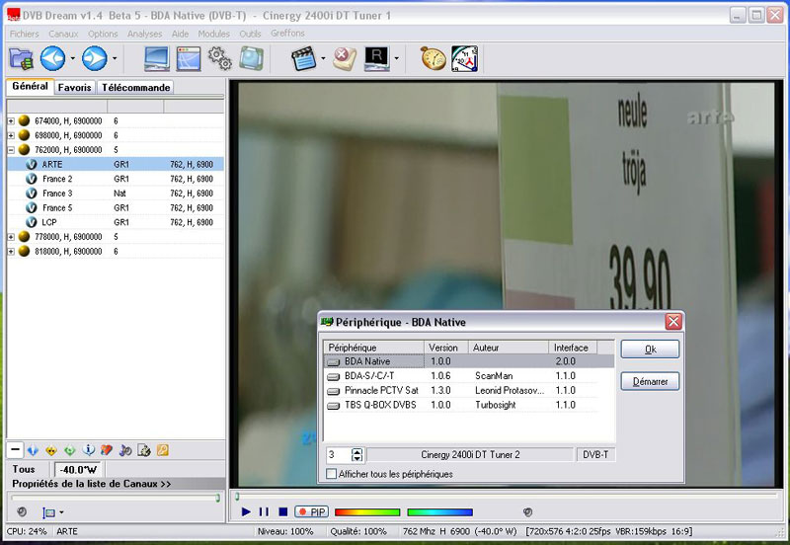
Task: Click the device number stepper arrows
Action: tap(356, 455)
